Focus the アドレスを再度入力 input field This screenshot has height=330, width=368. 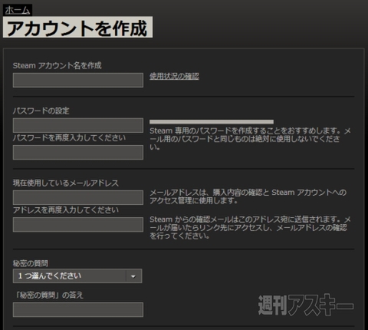point(78,225)
